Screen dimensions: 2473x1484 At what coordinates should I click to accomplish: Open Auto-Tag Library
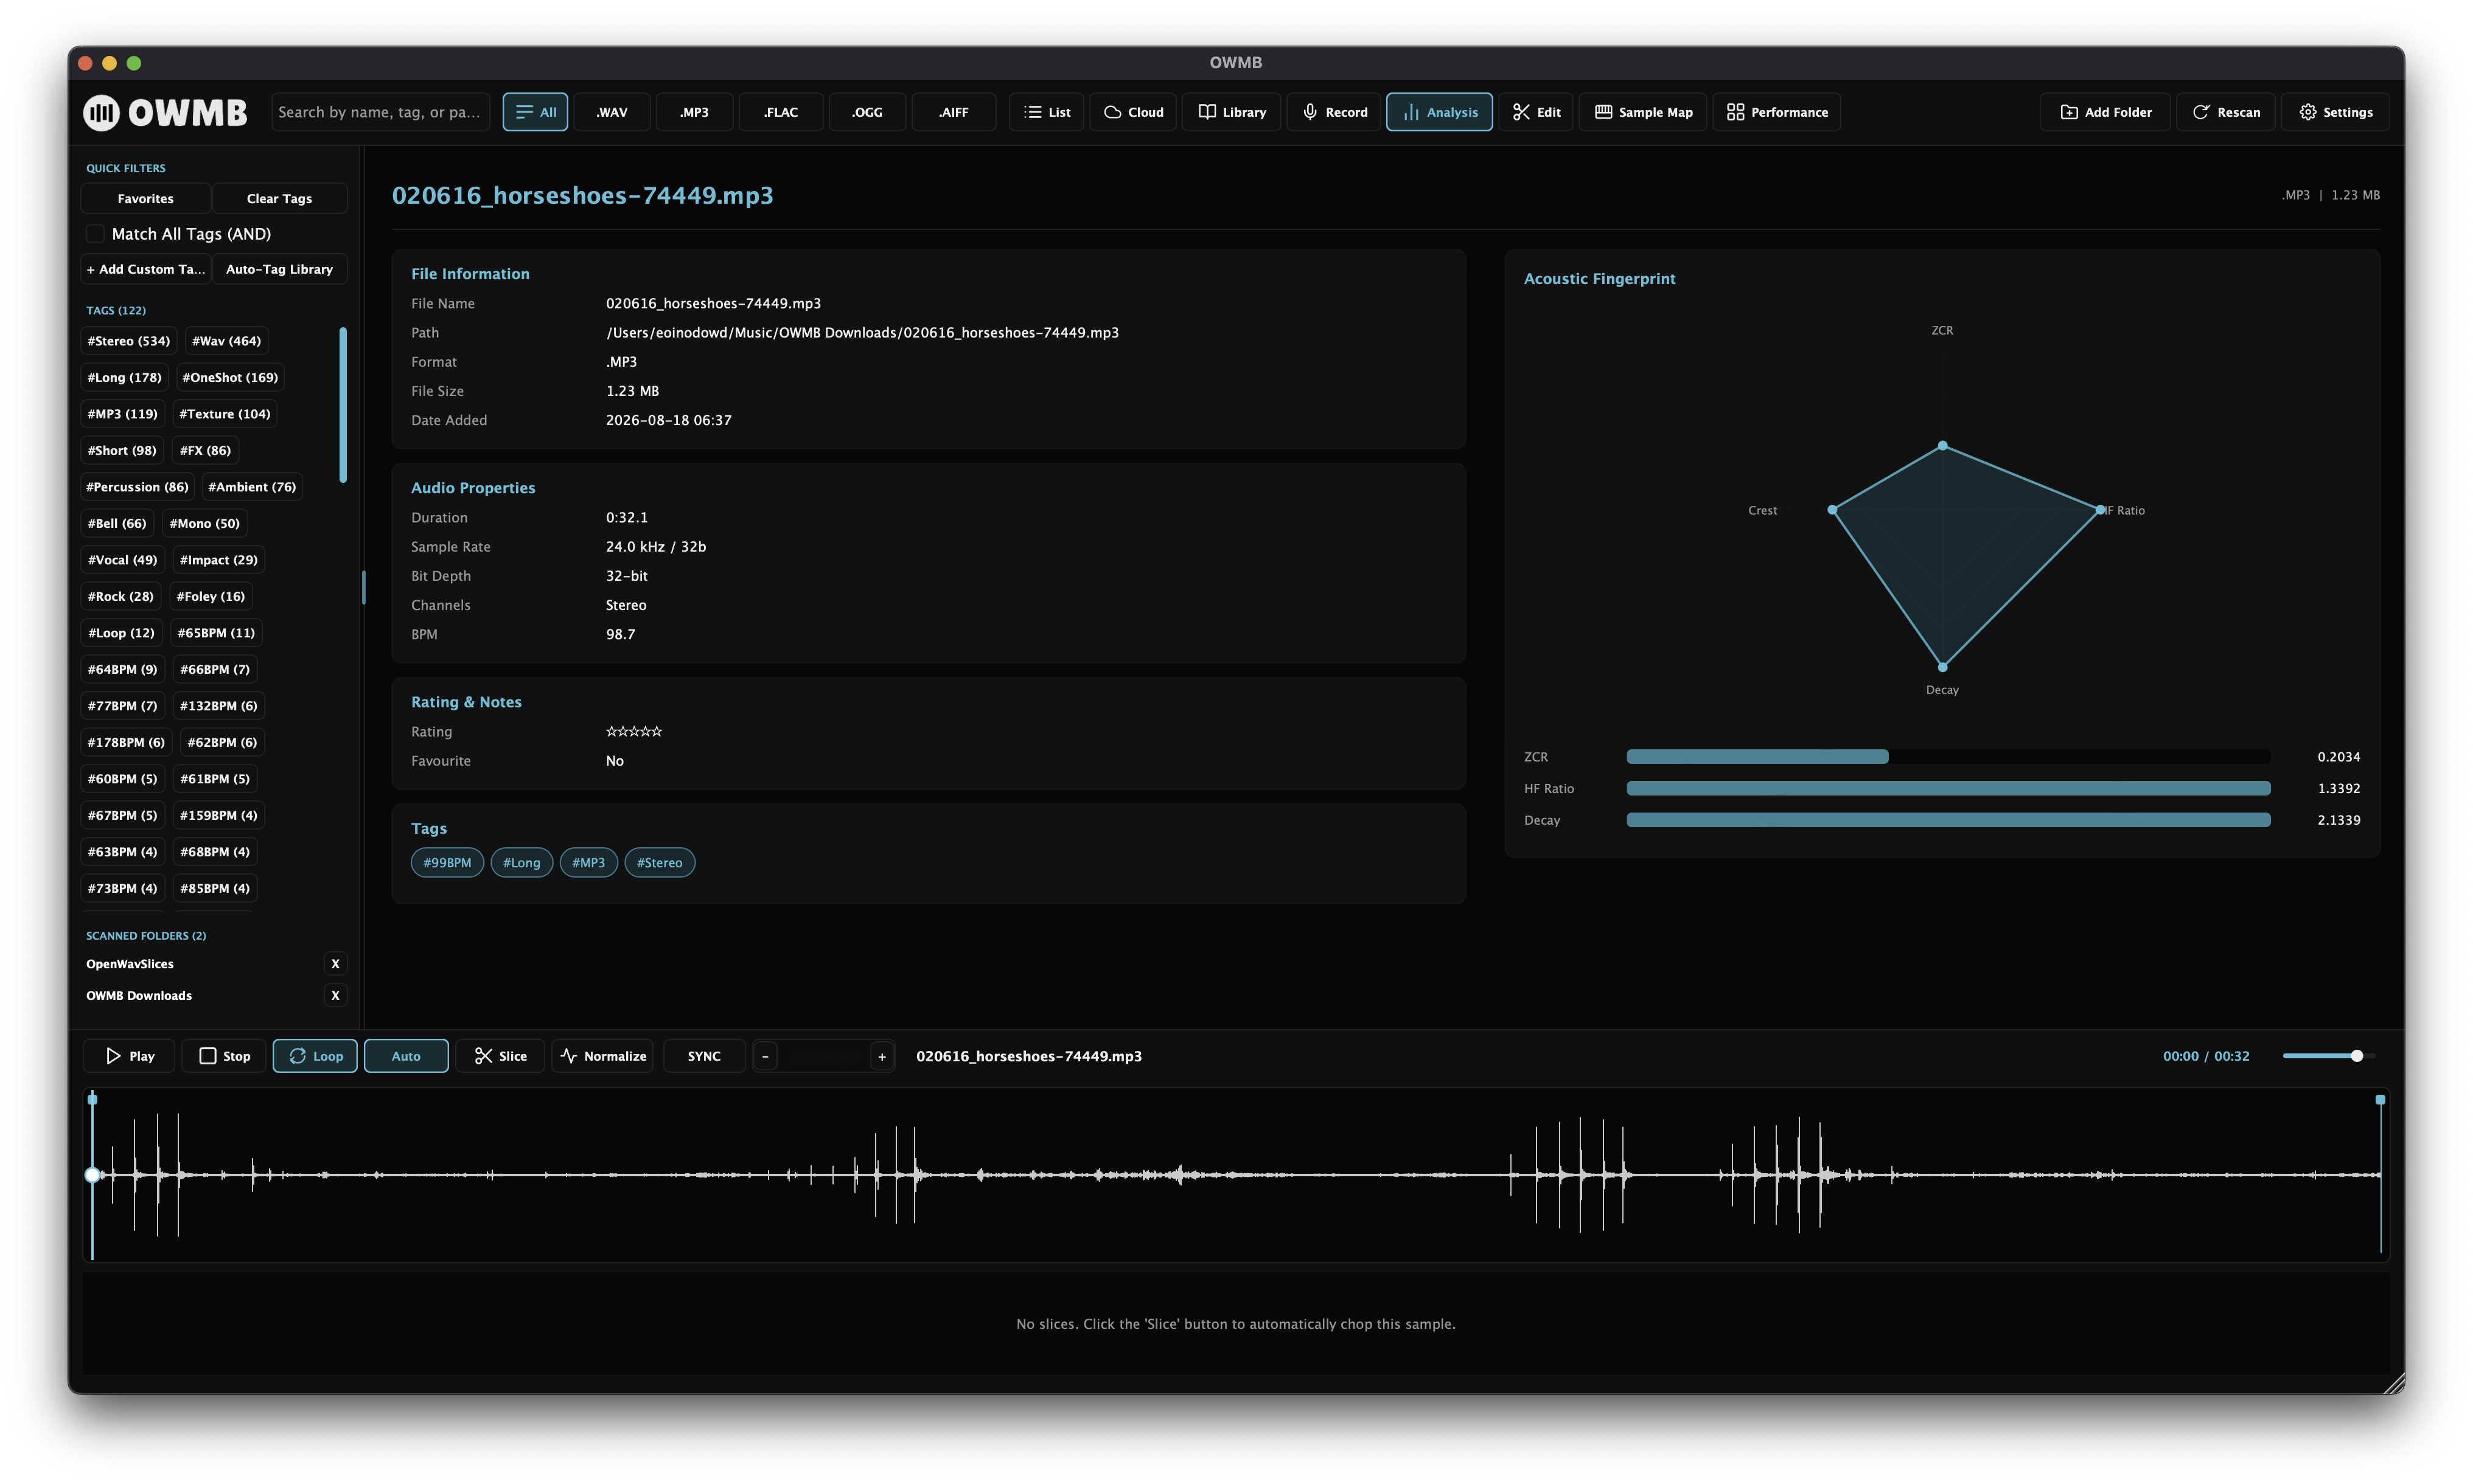pos(279,269)
